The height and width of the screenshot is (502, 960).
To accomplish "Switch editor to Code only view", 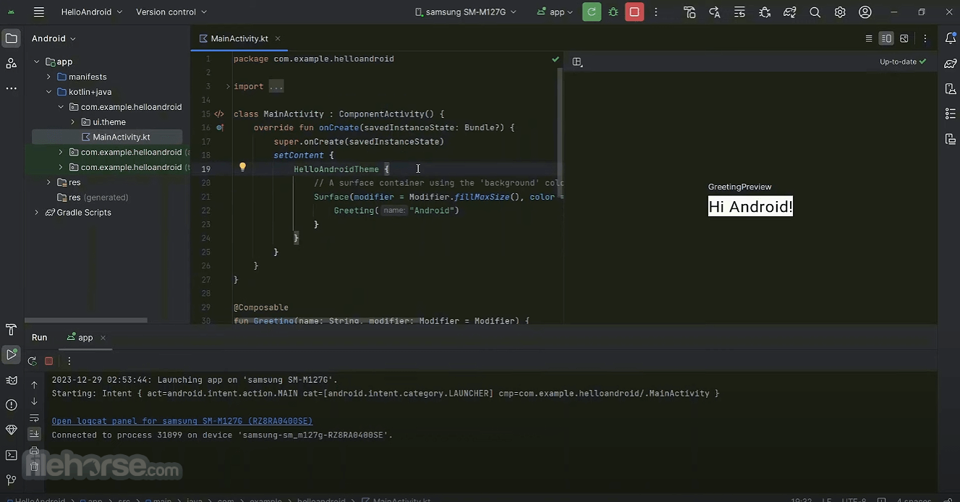I will point(869,38).
